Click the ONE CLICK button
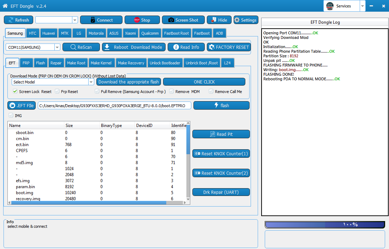The width and height of the screenshot is (389, 249). click(x=204, y=82)
